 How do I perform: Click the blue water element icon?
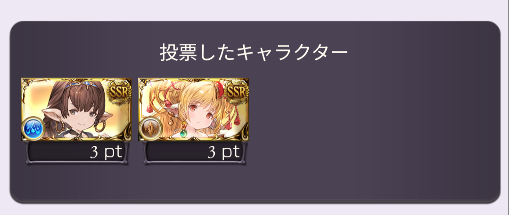[33, 128]
